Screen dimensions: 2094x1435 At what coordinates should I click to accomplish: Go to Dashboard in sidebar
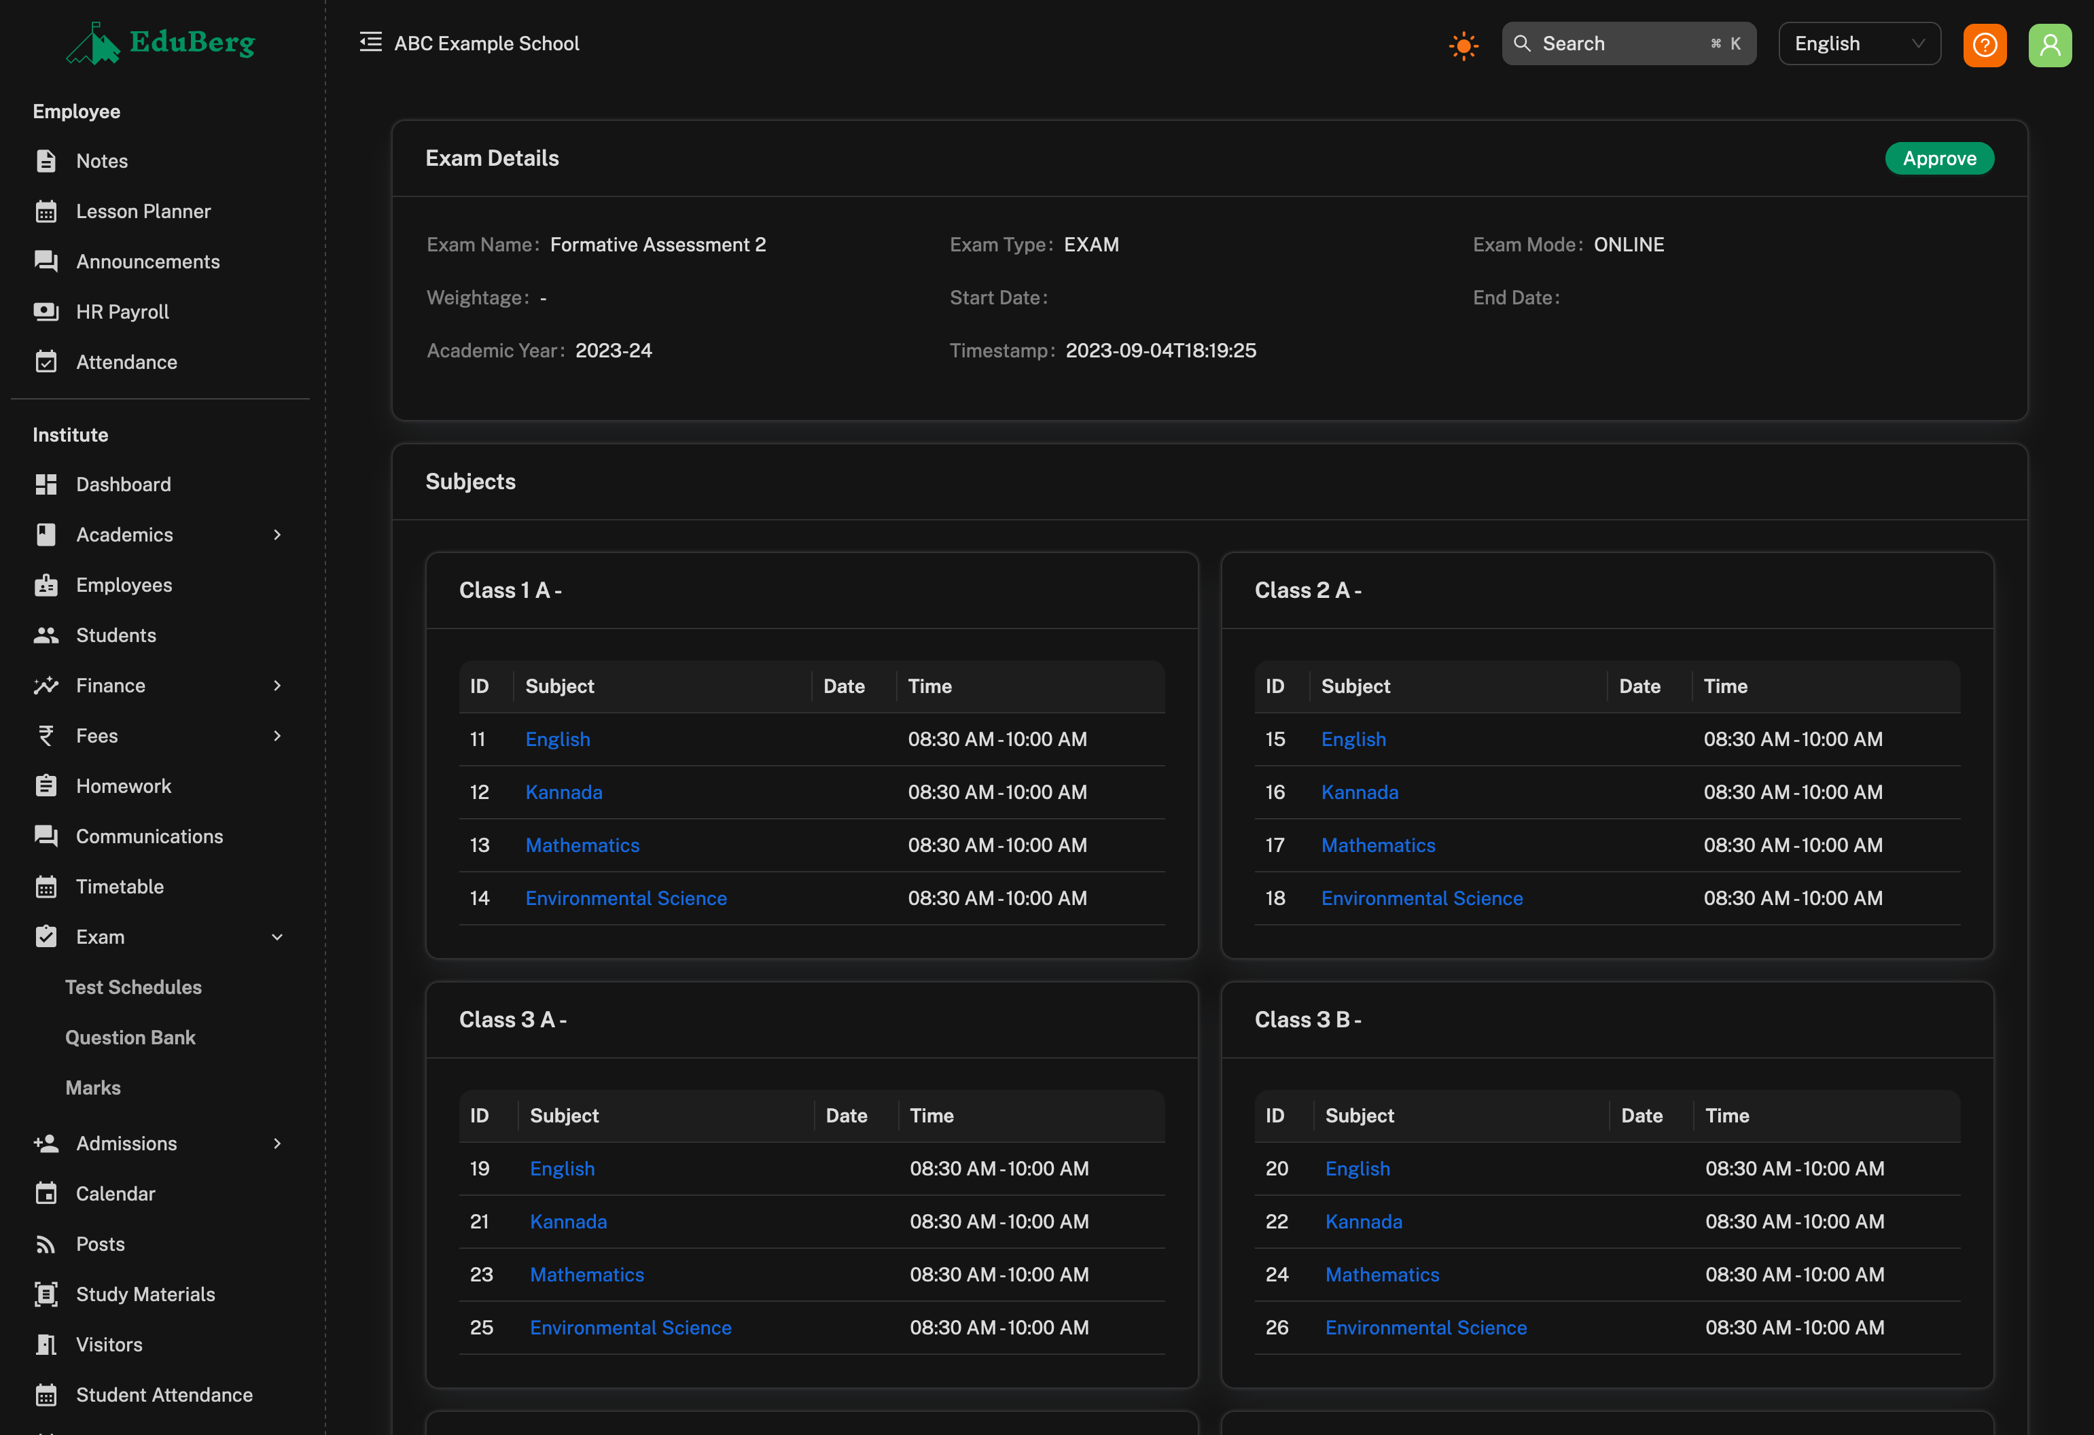124,484
